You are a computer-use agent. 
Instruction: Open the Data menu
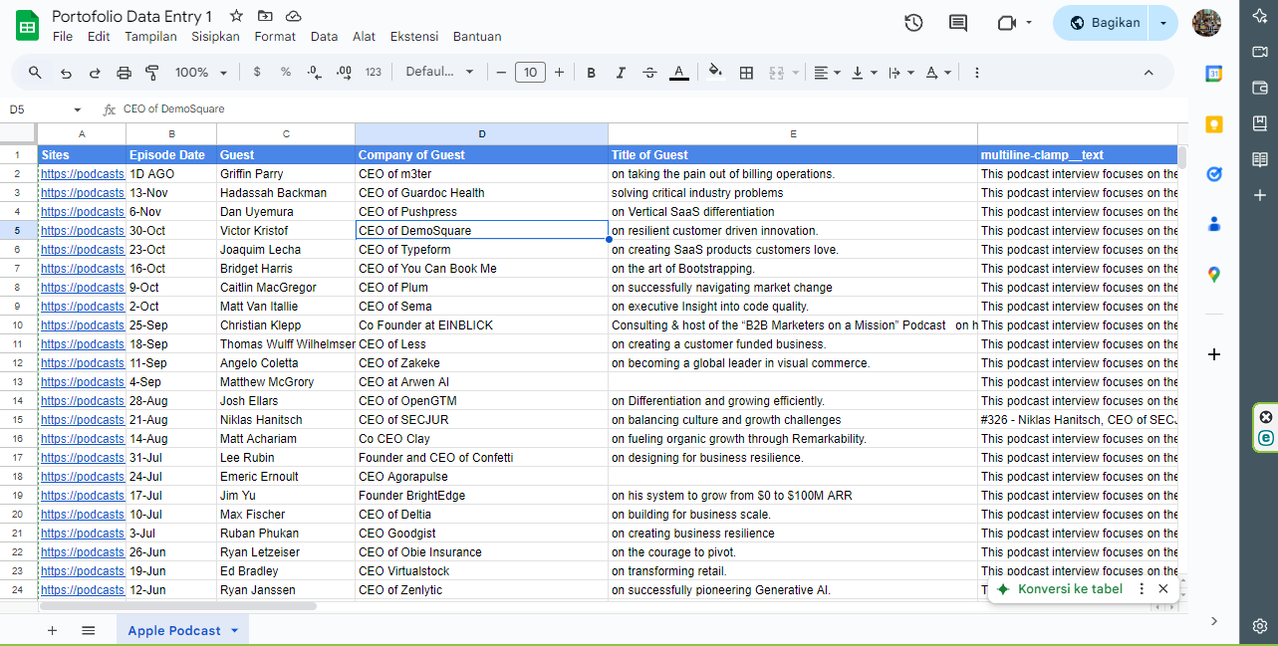324,37
